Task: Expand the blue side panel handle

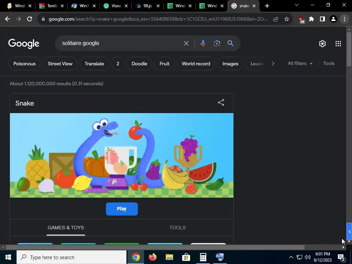Action: 349,231
